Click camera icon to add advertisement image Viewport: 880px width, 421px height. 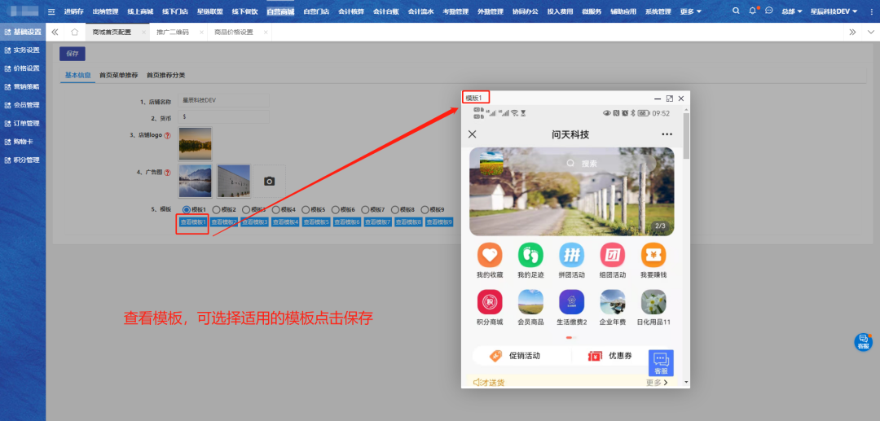point(269,181)
